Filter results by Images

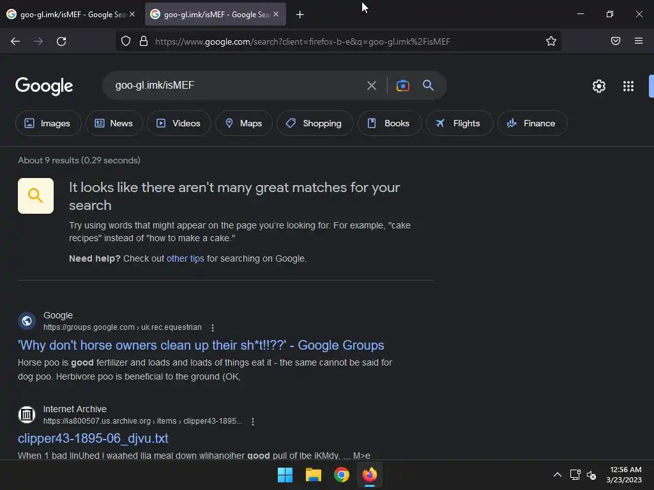[48, 123]
